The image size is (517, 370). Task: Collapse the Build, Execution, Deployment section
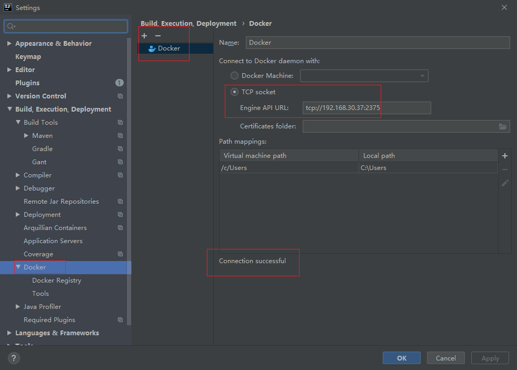click(9, 109)
